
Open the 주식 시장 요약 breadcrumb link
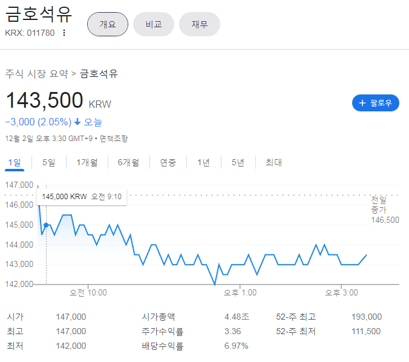click(x=36, y=74)
